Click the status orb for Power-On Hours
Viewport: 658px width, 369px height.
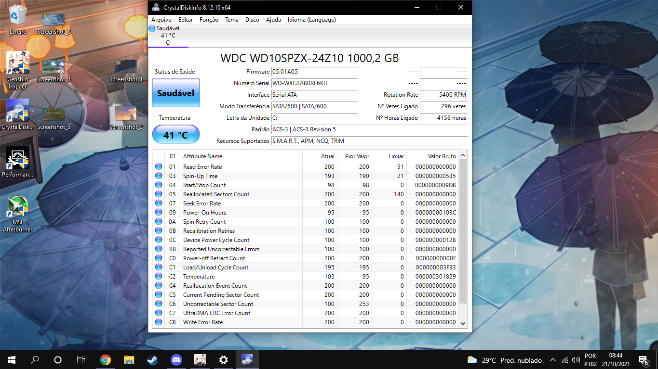click(159, 213)
